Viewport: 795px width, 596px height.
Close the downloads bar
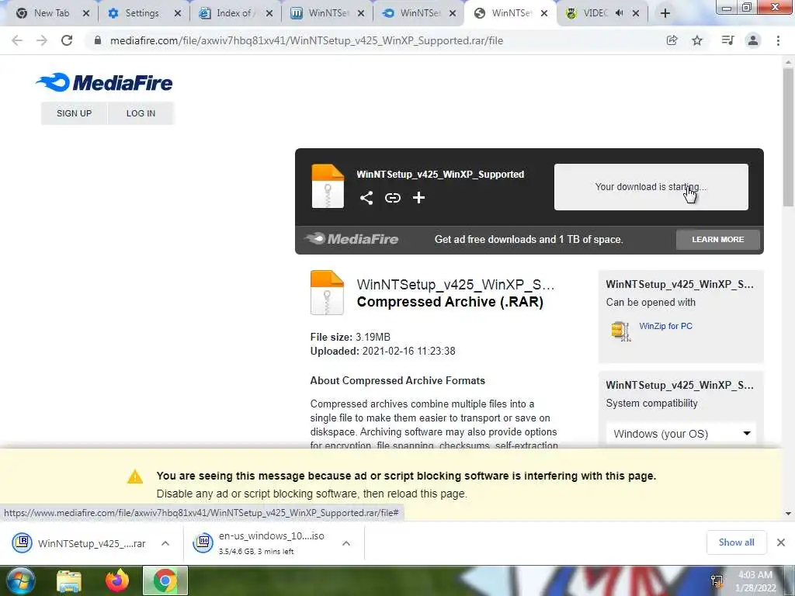point(781,542)
